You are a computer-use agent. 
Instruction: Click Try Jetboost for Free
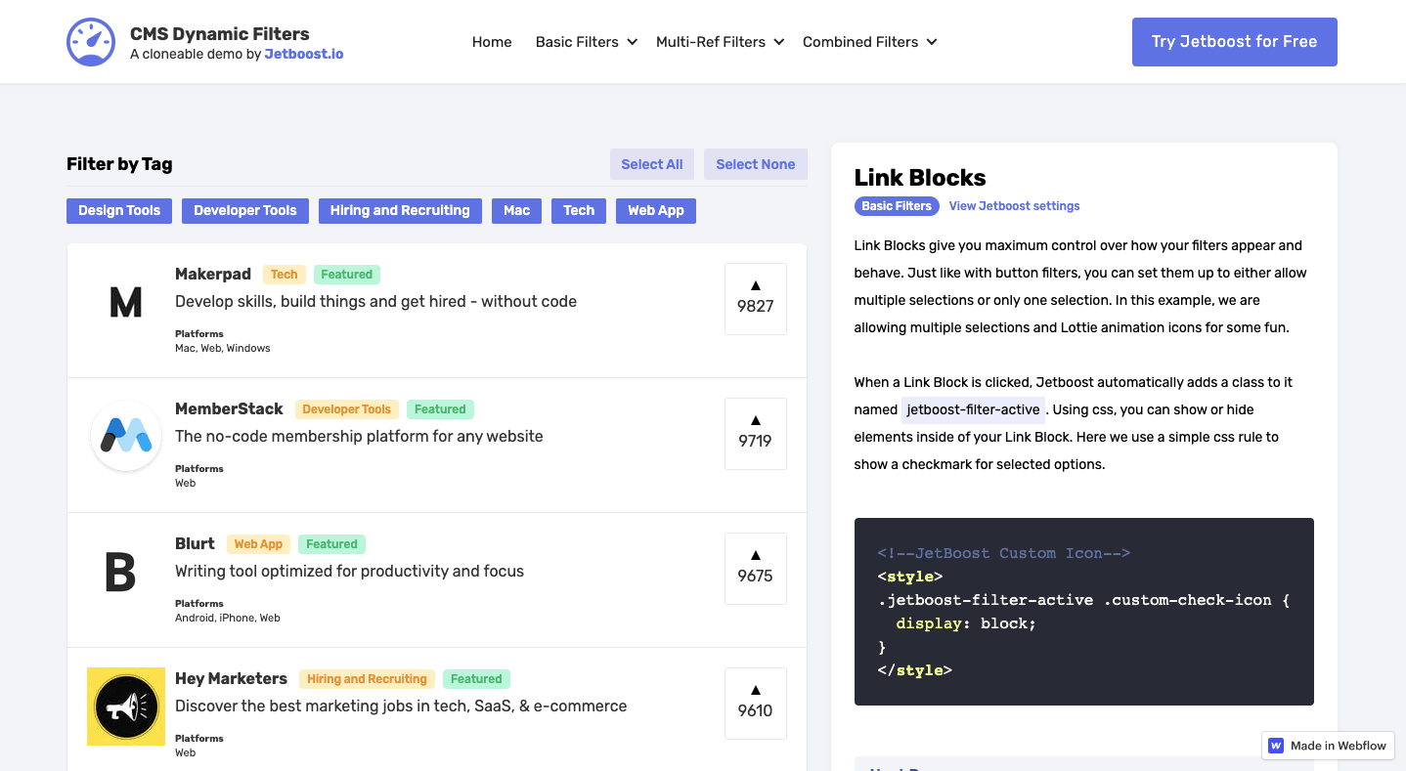pyautogui.click(x=1234, y=41)
